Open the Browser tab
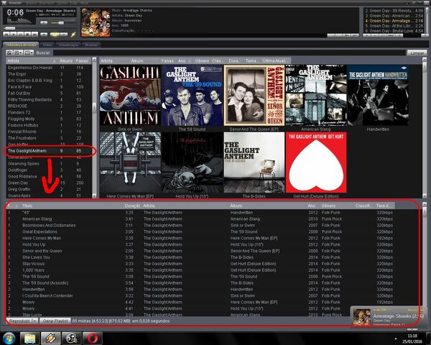The image size is (431, 345). click(x=91, y=45)
